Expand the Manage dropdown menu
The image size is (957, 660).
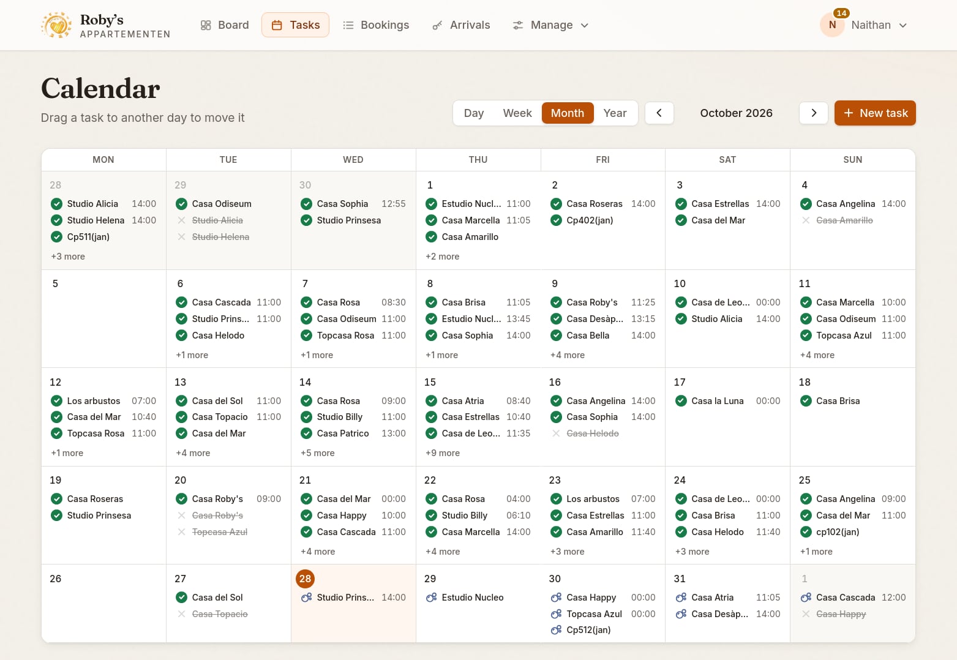pos(550,25)
